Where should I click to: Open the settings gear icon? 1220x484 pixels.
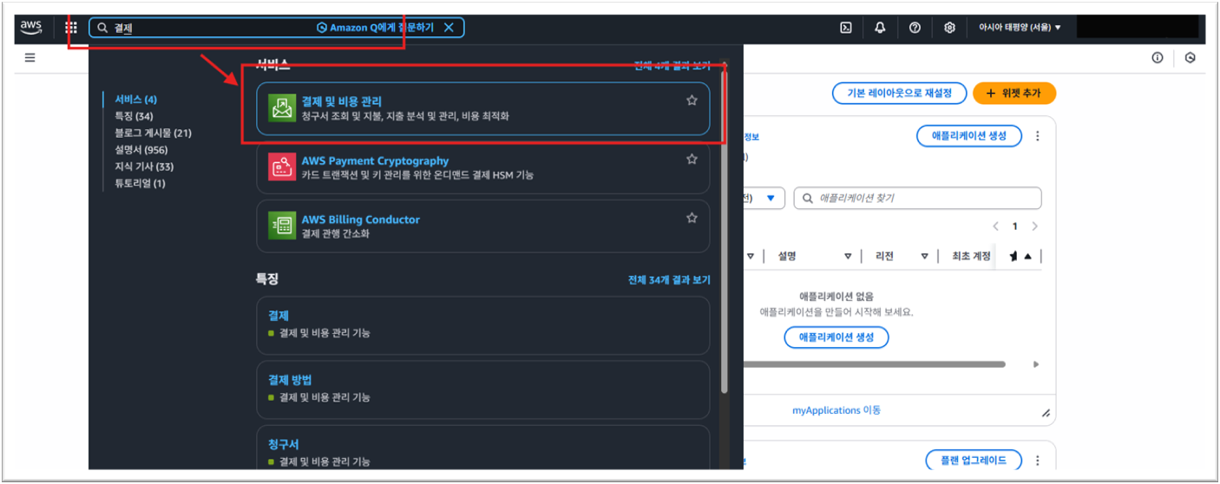click(x=949, y=28)
